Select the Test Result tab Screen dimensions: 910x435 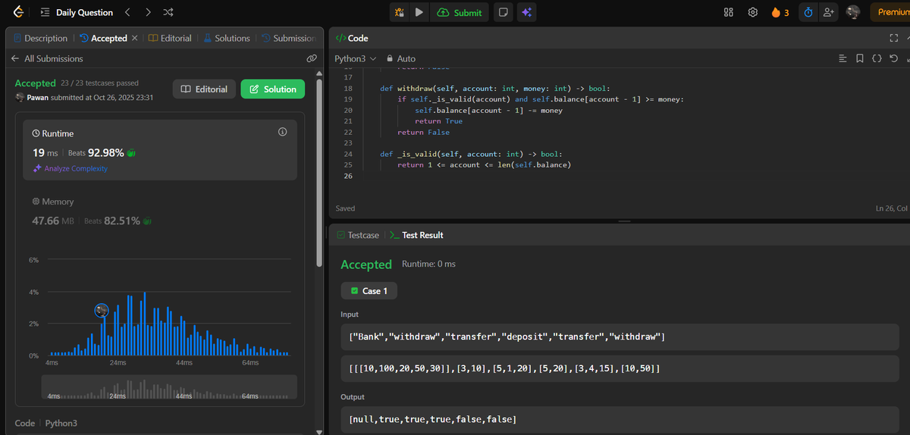pyautogui.click(x=416, y=235)
